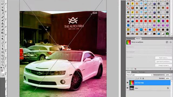Switch to the Маски tab
The image size is (173, 97).
coord(138,39)
